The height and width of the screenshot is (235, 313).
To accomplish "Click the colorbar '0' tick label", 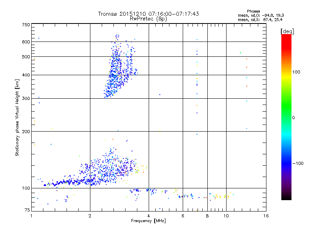I will click(x=293, y=118).
